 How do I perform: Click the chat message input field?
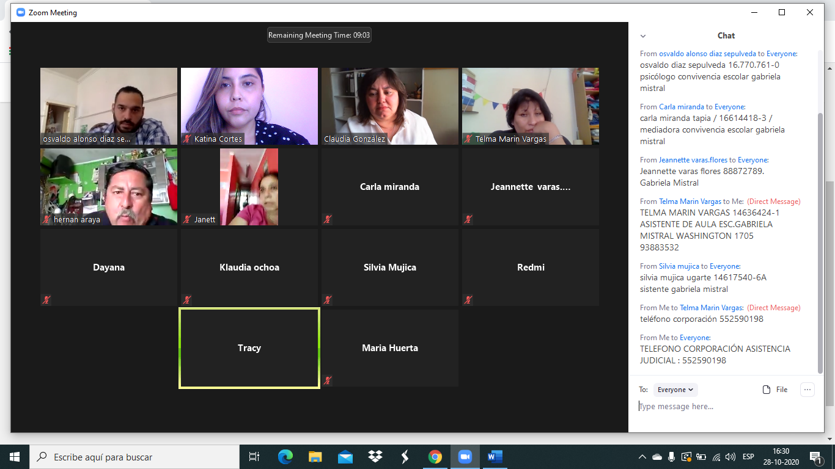721,407
